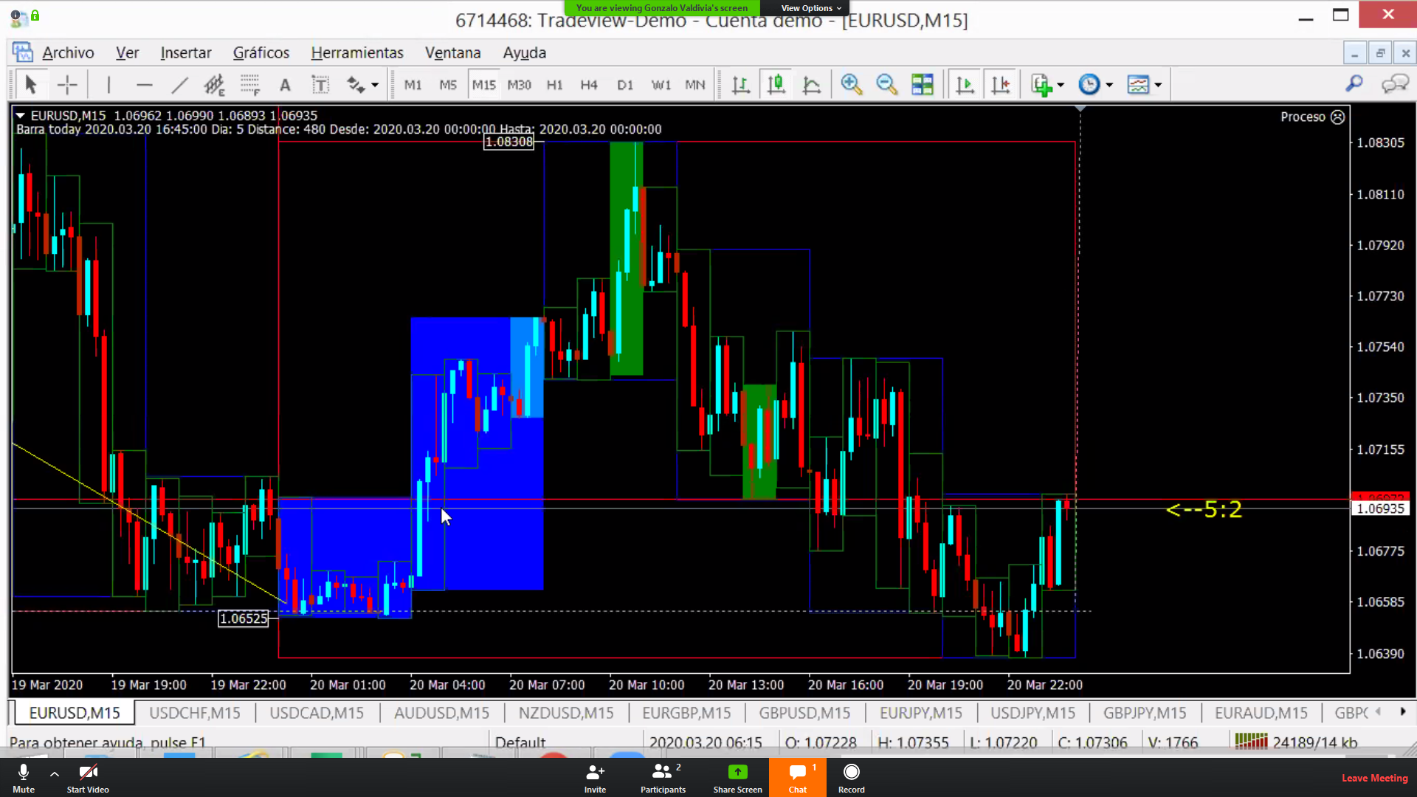Open the Zoom Chat panel
This screenshot has height=797, width=1417.
point(798,778)
